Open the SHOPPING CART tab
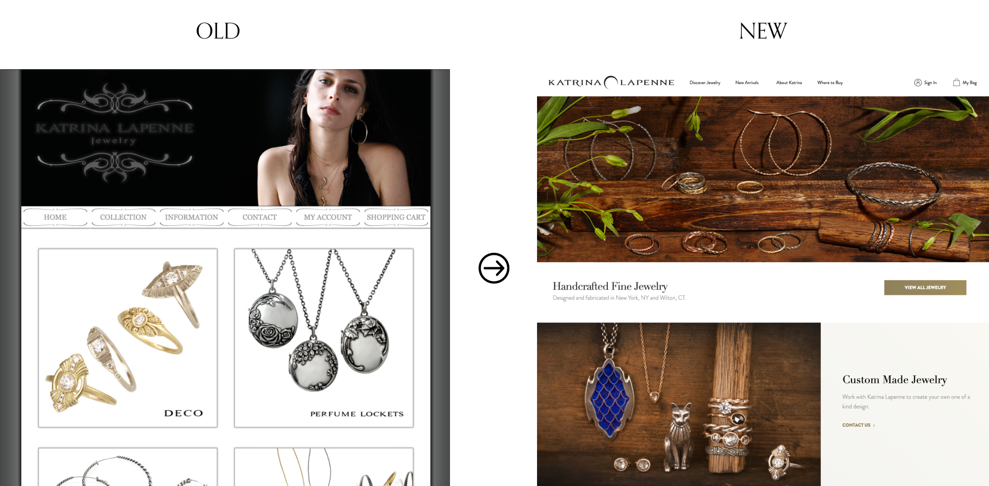This screenshot has width=989, height=486. 396,217
